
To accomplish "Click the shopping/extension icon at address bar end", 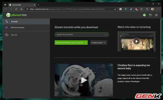I will [x=115, y=9].
